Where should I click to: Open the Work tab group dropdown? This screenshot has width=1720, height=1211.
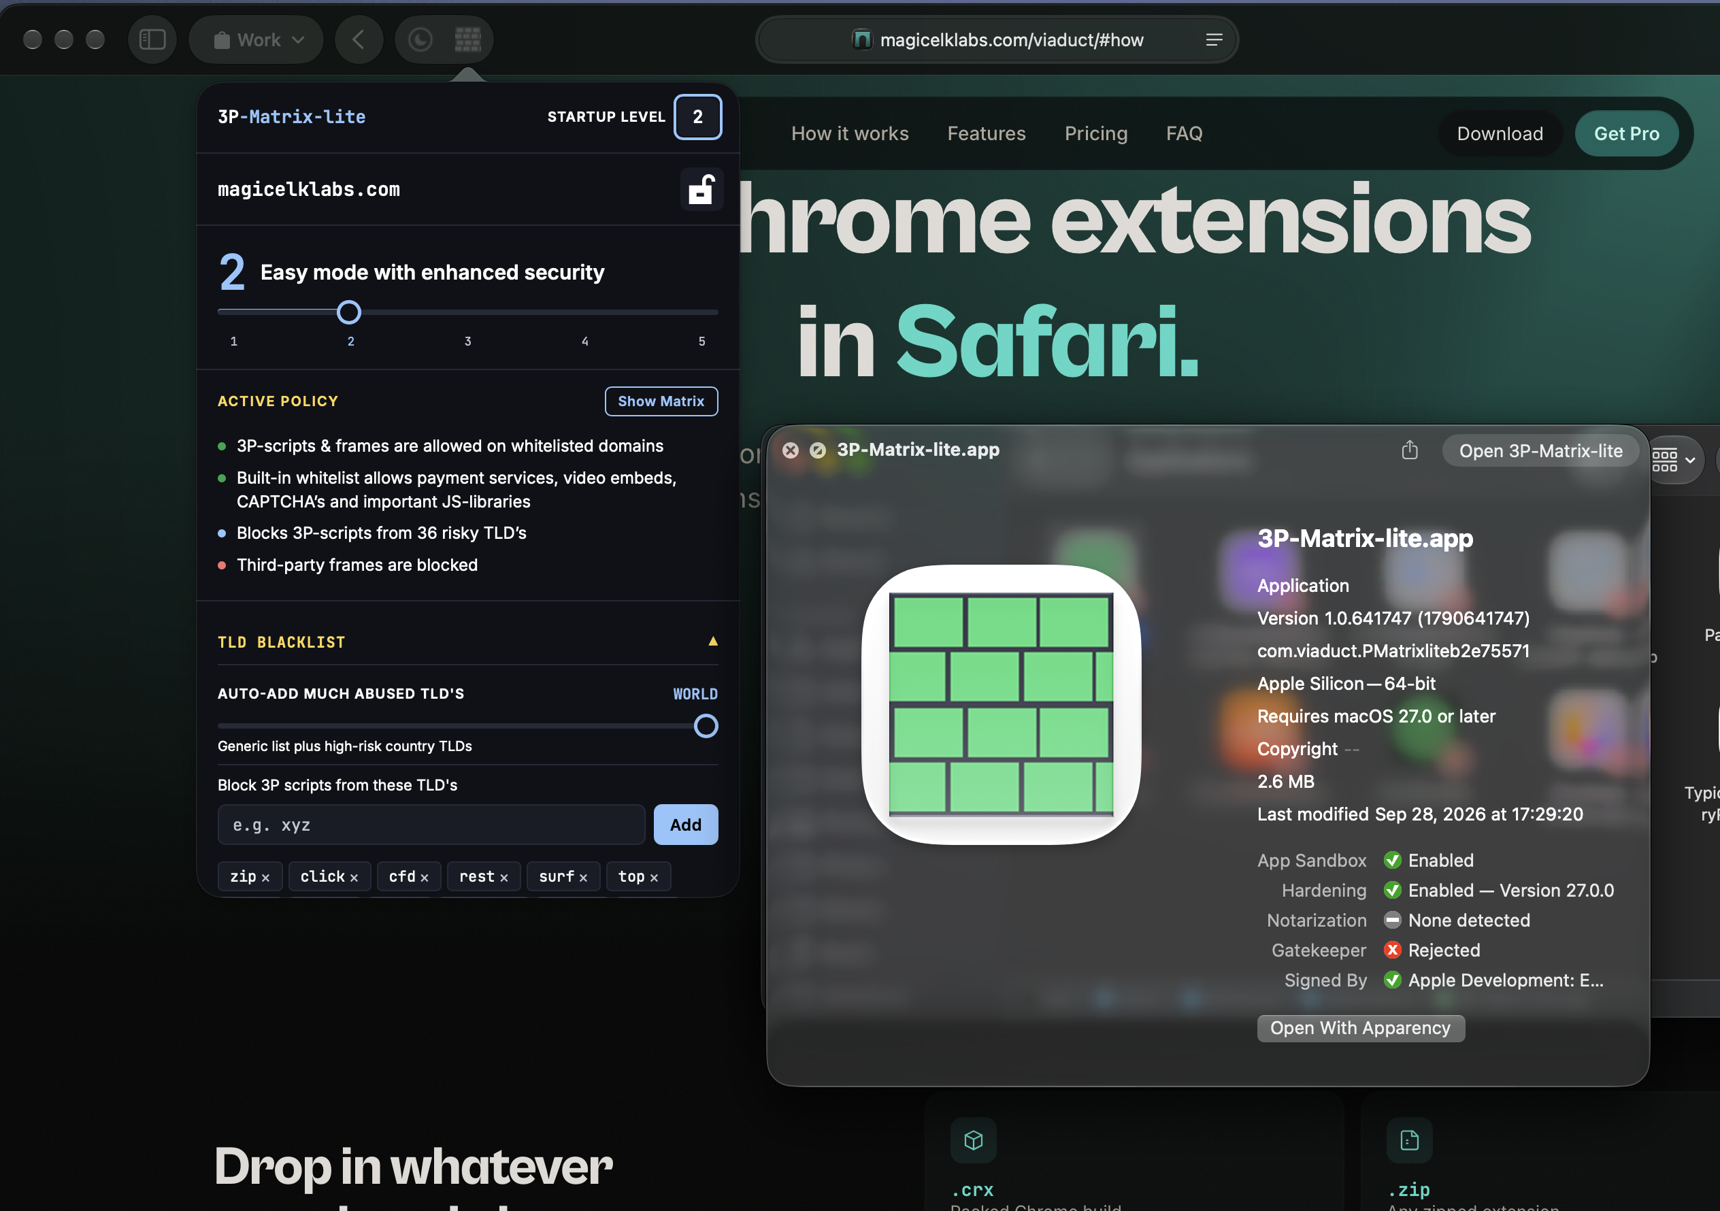point(257,39)
